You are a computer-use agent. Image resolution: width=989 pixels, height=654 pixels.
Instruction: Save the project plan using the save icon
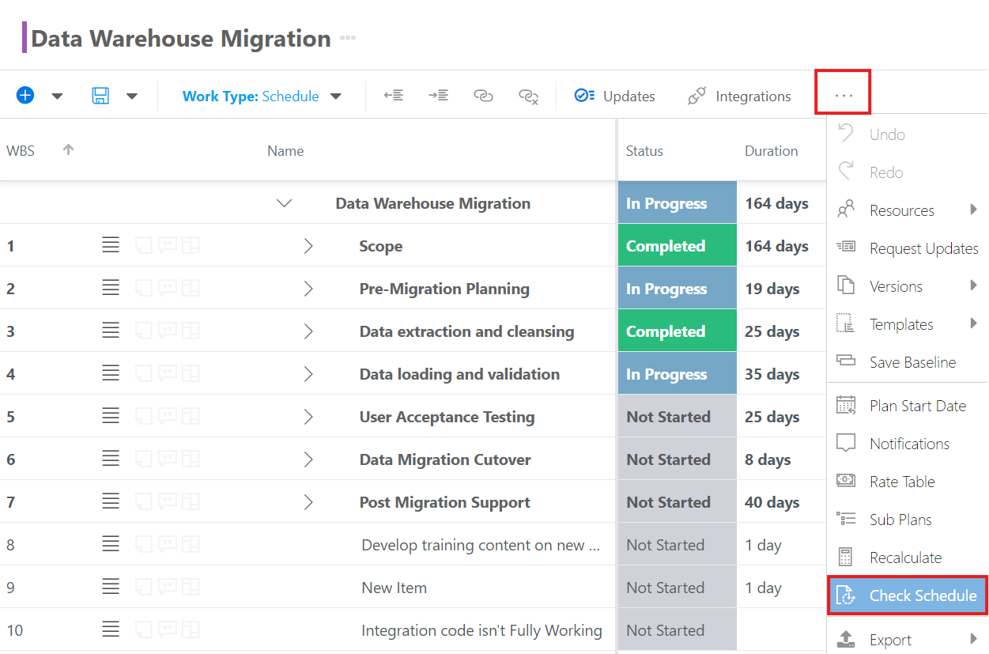(100, 95)
